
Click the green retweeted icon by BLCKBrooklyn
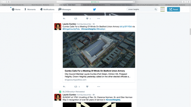coord(60,92)
